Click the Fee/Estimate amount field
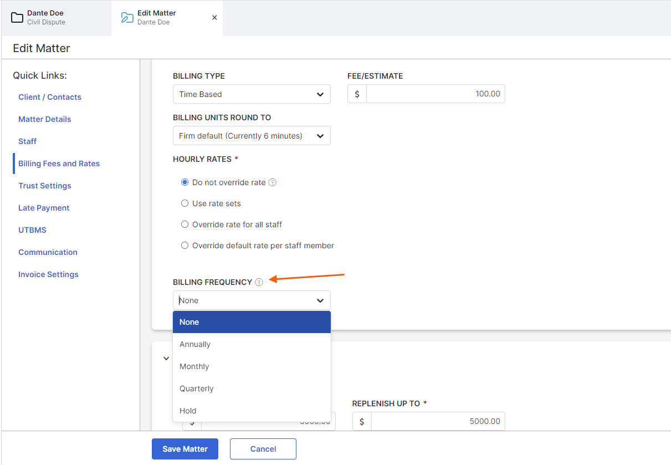 (x=436, y=94)
